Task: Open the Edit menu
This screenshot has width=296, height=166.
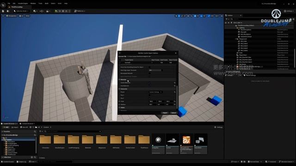Action: [14, 3]
